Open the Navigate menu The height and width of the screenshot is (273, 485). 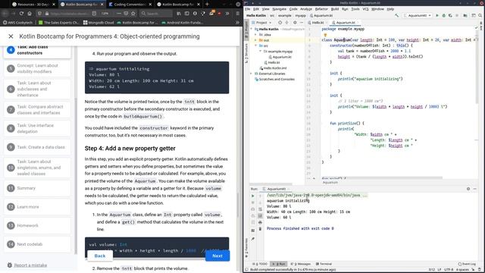pos(279,9)
